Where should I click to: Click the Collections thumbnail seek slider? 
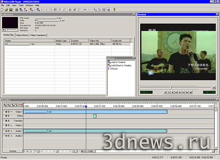(12, 30)
